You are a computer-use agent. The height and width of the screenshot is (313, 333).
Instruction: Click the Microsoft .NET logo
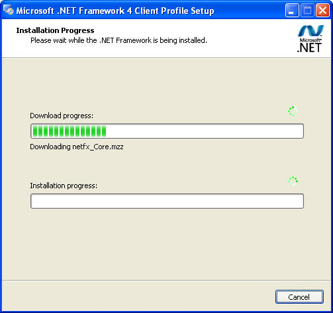(x=310, y=39)
